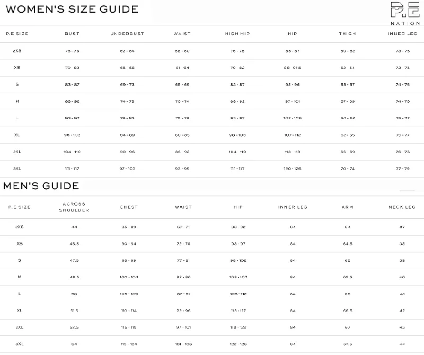Select the Men's Guide heading
The image size is (424, 355).
tap(41, 186)
